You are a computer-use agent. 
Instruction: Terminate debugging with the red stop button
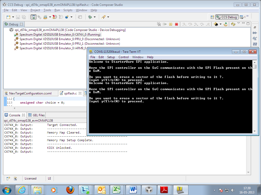(176, 24)
